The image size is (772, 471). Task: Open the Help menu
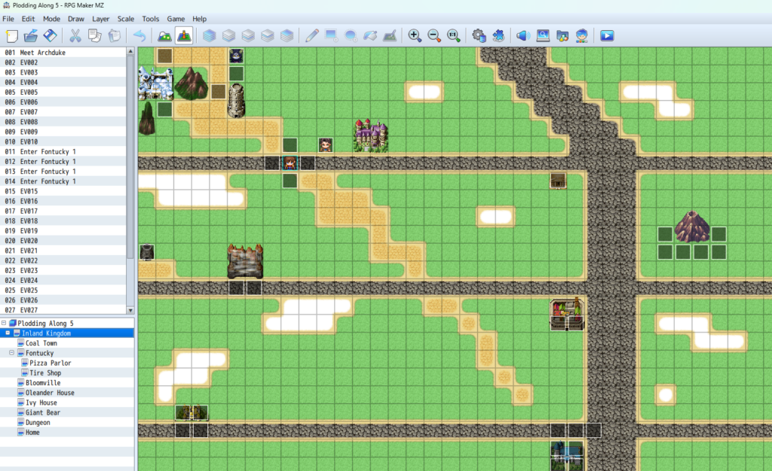click(x=199, y=19)
